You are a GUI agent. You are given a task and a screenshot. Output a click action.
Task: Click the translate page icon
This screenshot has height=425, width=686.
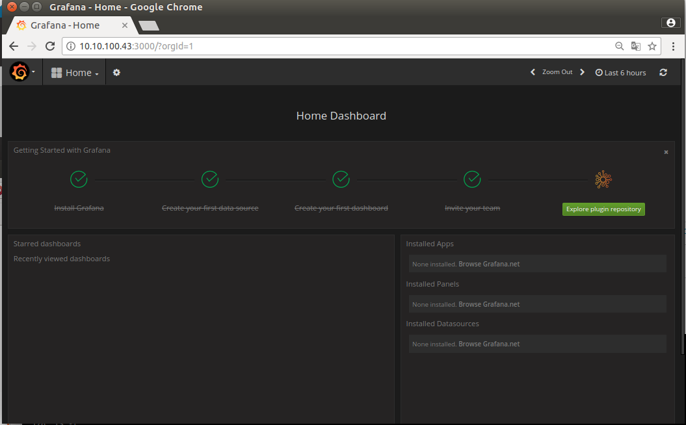pos(636,46)
